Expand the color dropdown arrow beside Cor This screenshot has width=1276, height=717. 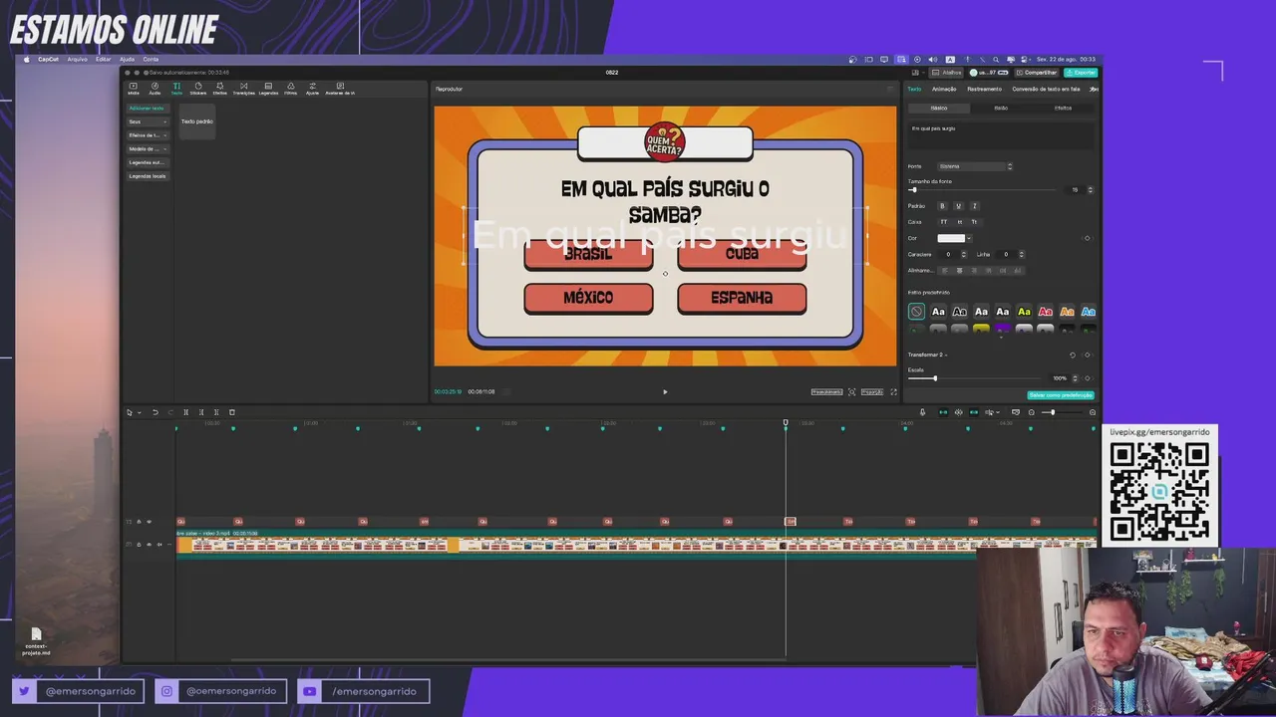tap(969, 238)
